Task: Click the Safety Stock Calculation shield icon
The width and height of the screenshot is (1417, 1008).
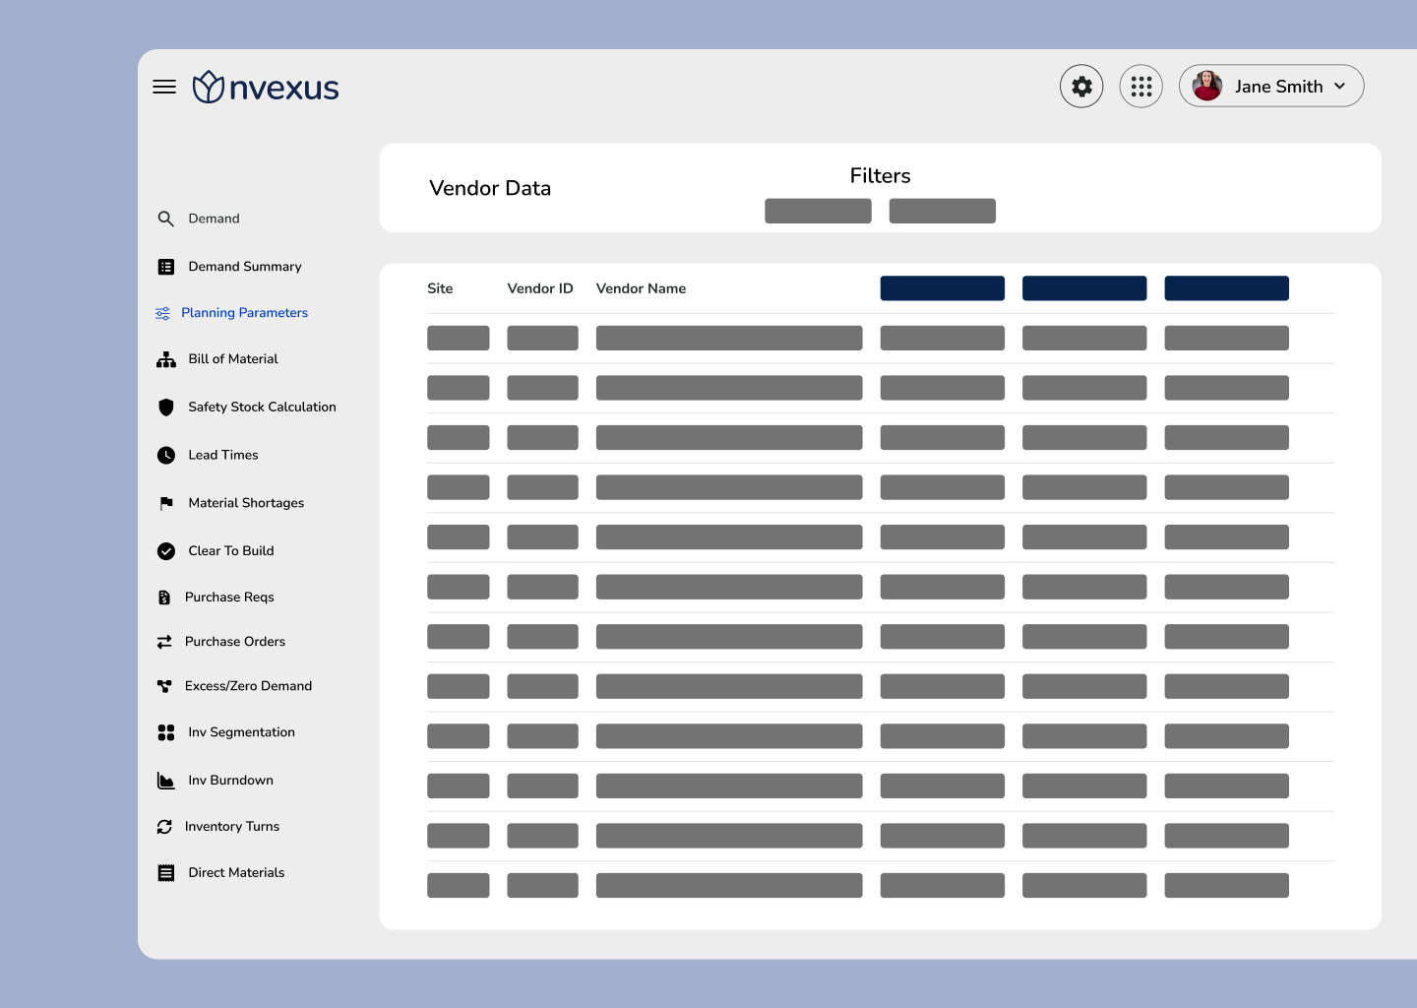Action: [166, 407]
